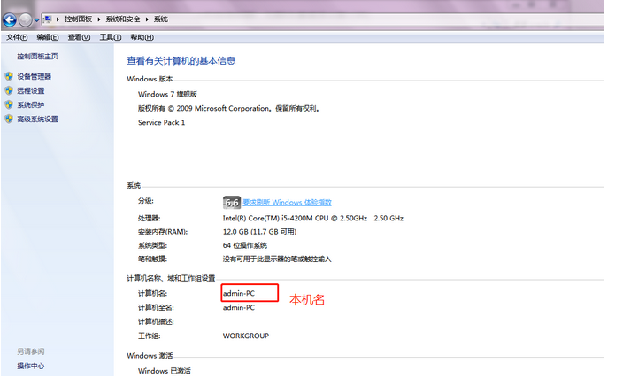623x386 pixels.
Task: Click the shield icon beside 高级系统设置
Action: [9, 119]
